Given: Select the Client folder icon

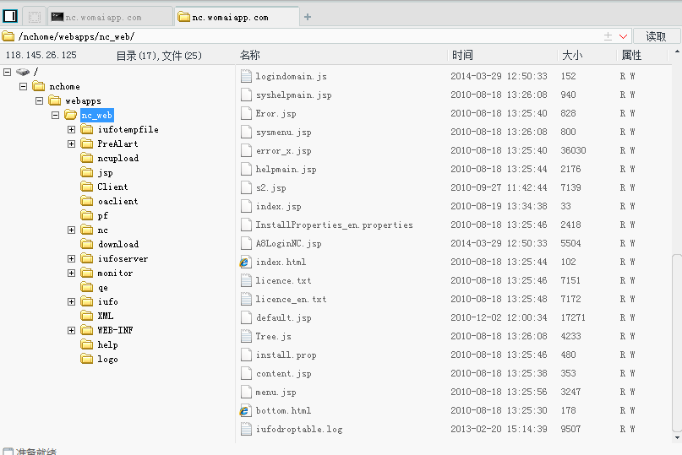Looking at the screenshot, I should coord(87,187).
